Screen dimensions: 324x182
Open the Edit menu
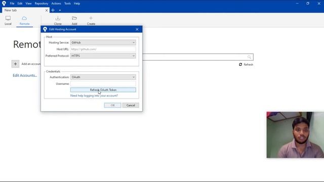[20, 4]
